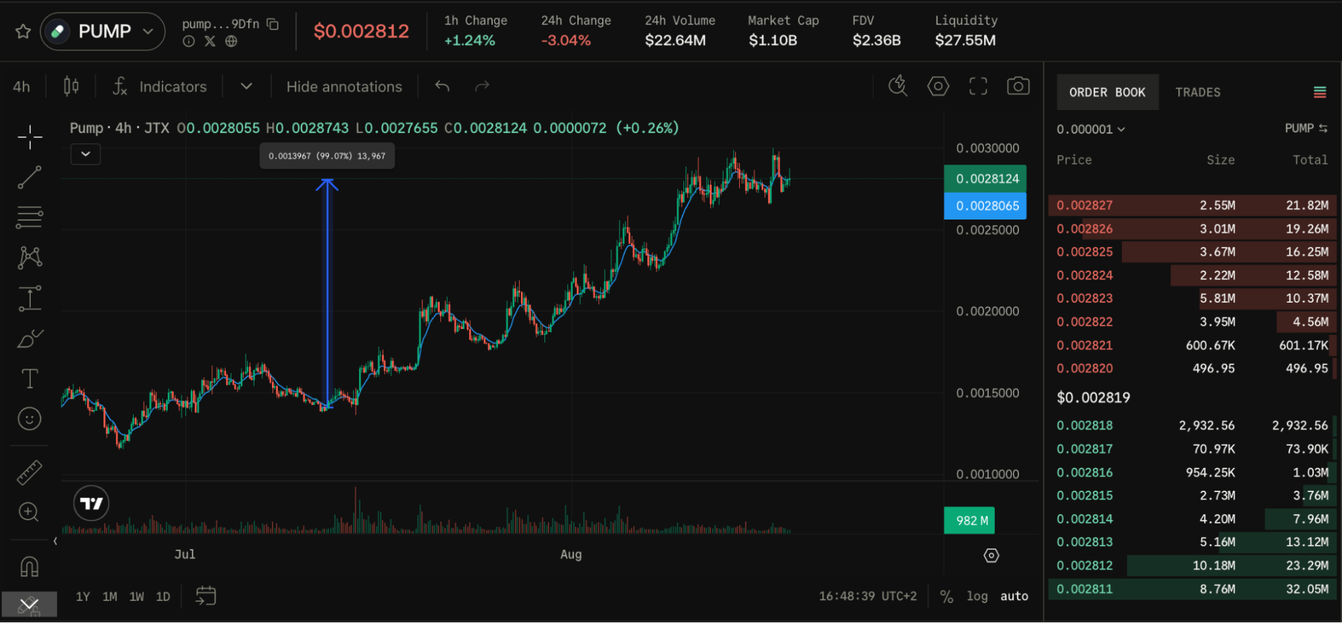Activate the zoom in tool
The image size is (1342, 623).
pos(29,512)
